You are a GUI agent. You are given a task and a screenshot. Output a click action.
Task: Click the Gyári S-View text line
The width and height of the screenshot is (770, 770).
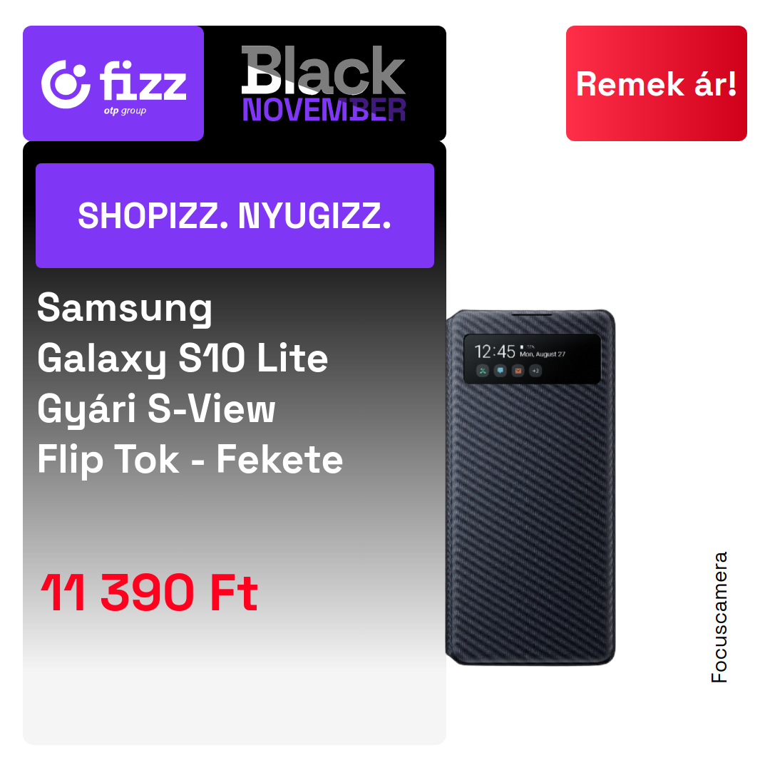click(x=156, y=409)
